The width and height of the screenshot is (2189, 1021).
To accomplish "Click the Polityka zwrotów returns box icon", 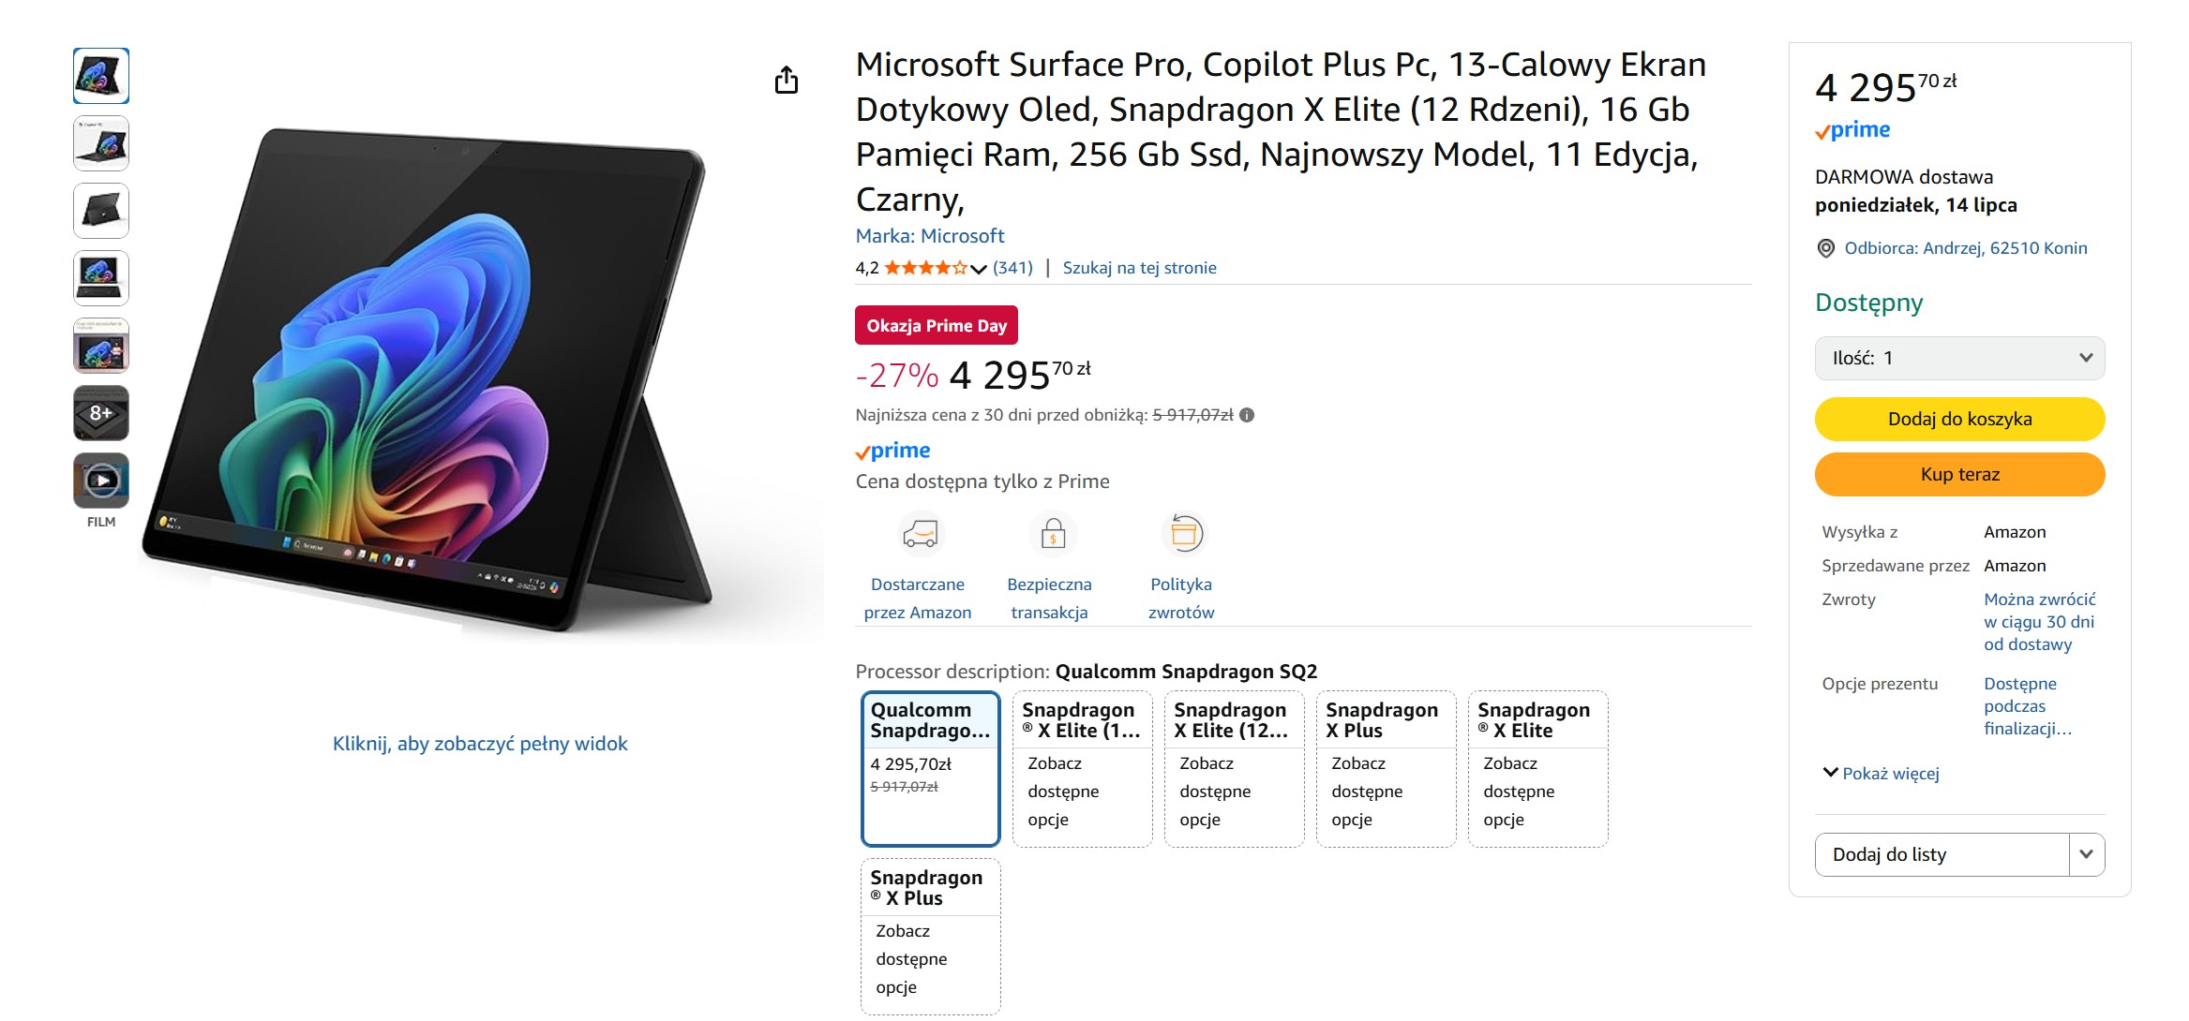I will 1183,534.
